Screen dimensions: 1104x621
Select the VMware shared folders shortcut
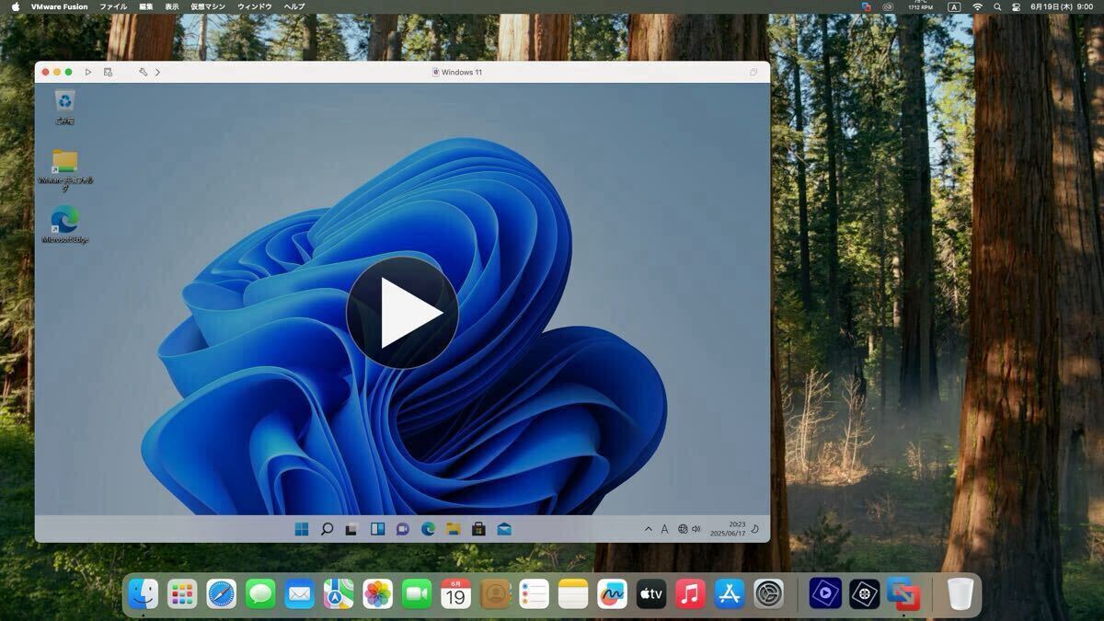tap(64, 169)
